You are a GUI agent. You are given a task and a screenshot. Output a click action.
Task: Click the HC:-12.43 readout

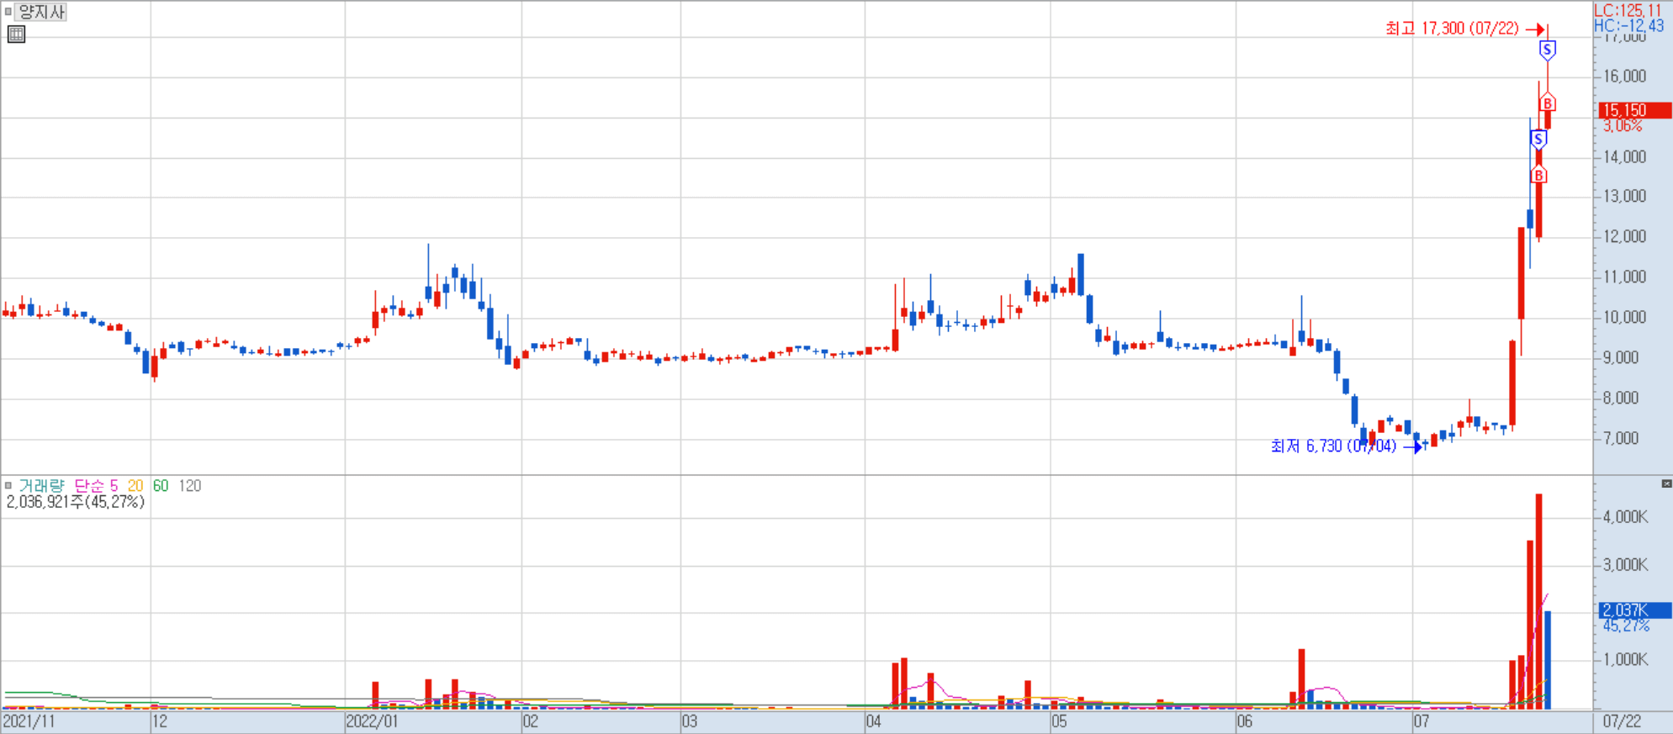[1628, 25]
